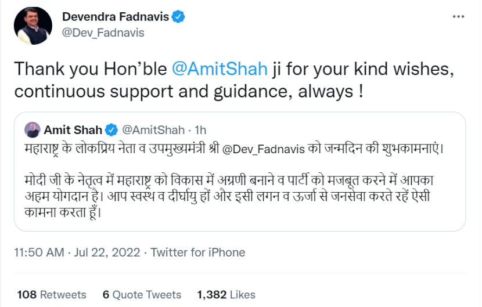Open the Twitter for iPhone source link
Image resolution: width=482 pixels, height=307 pixels.
coord(198,252)
